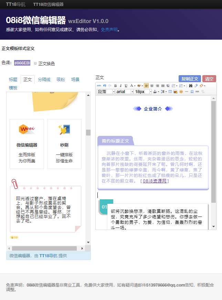Toggle underline formatting
Viewport: 222px width, 300px height.
pos(126,86)
